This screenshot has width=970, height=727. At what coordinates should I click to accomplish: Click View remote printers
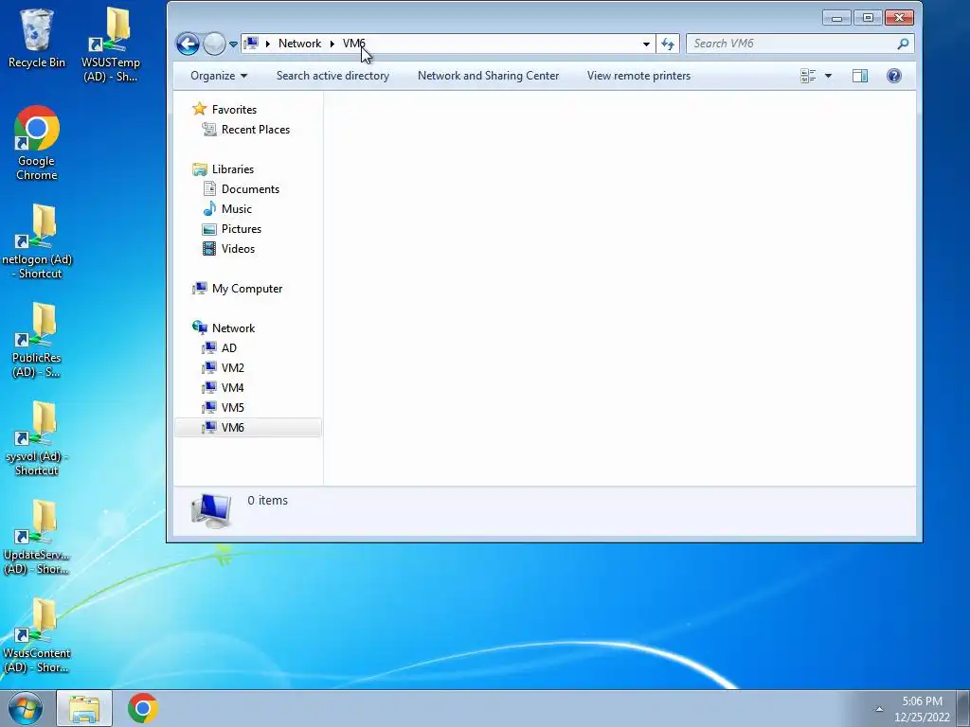[638, 76]
